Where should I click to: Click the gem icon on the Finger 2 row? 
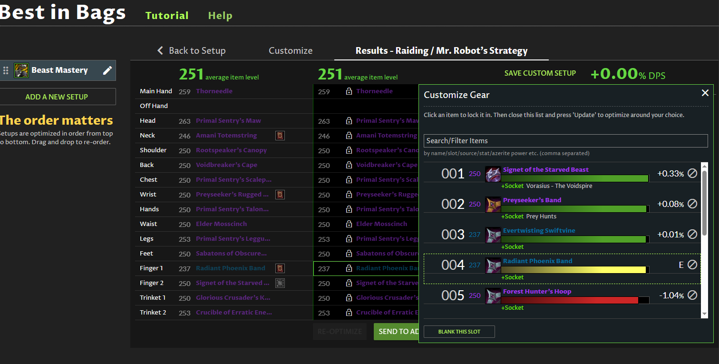pyautogui.click(x=280, y=283)
